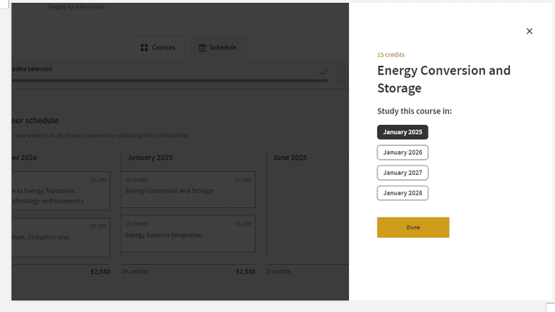The height and width of the screenshot is (312, 555).
Task: Select January 2028 study start
Action: point(403,193)
